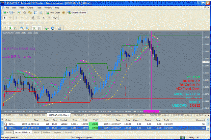Expand the Arrows objects dropdown
The width and height of the screenshot is (211, 140).
57,18
